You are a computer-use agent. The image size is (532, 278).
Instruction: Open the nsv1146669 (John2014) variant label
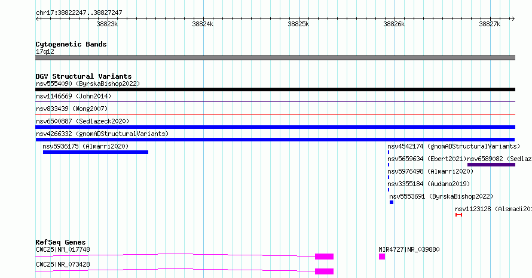pyautogui.click(x=74, y=96)
